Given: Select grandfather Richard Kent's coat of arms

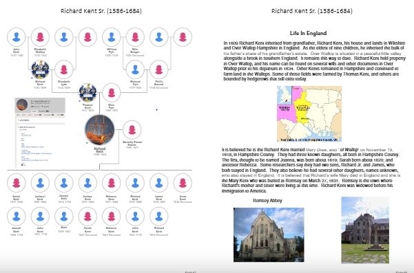Looking at the screenshot, I should tap(40, 69).
